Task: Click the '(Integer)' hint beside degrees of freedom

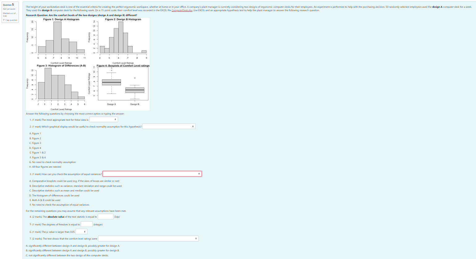Action: pyautogui.click(x=98, y=224)
